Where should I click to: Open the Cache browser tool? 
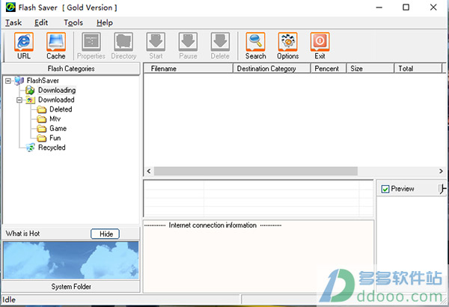pos(56,46)
